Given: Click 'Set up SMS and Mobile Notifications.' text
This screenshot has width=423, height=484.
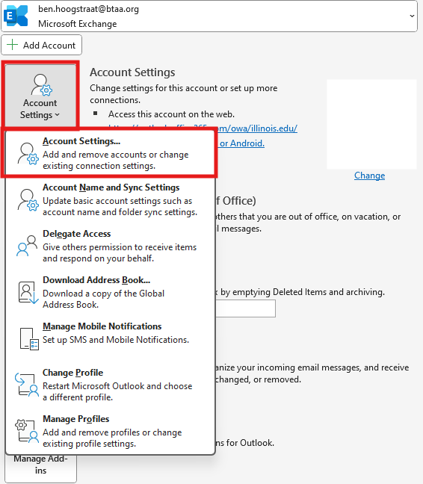Looking at the screenshot, I should (x=116, y=340).
